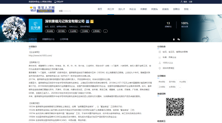
Task: Click the 100% resume processing rate
Action: [185, 23]
